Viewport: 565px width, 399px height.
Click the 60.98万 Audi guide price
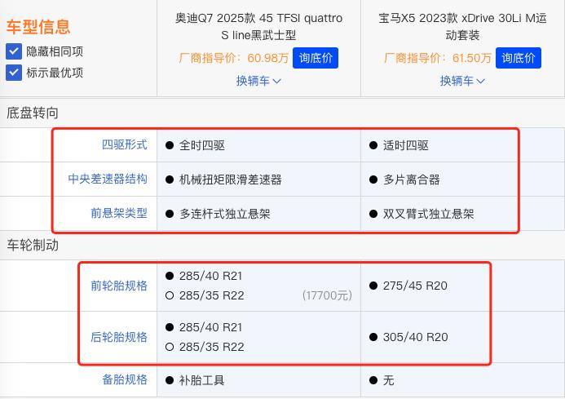point(267,58)
